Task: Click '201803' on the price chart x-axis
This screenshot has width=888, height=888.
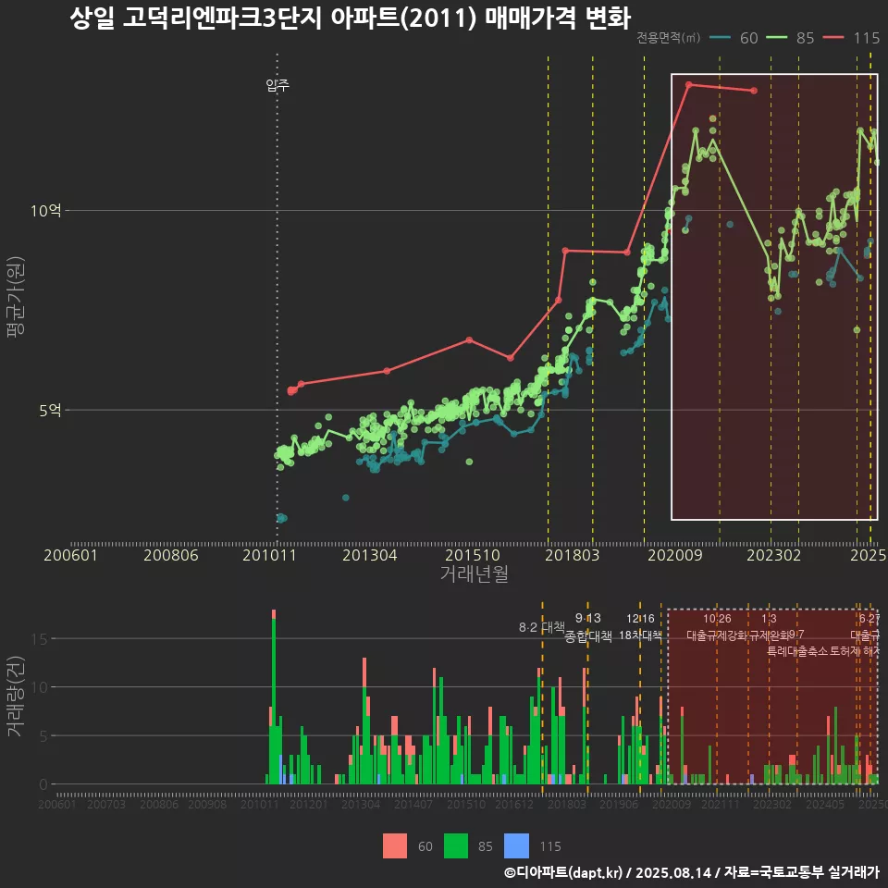Action: [572, 555]
